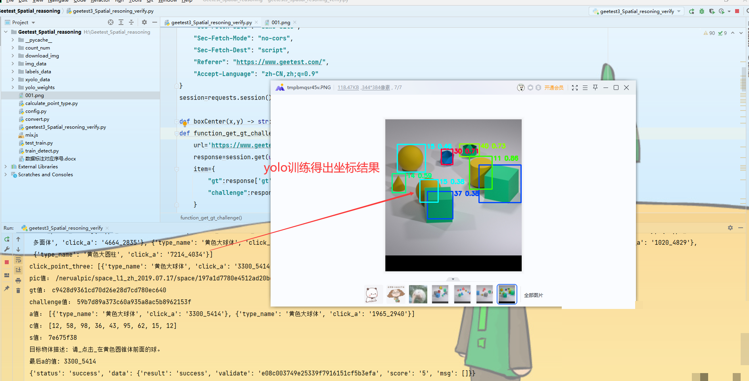
Task: Click the down-arrow in Run console gutter
Action: [x=18, y=250]
